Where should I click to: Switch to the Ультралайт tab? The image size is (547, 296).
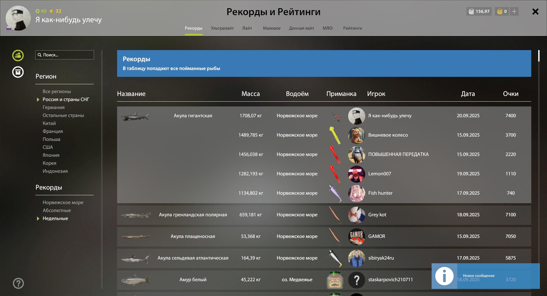222,28
